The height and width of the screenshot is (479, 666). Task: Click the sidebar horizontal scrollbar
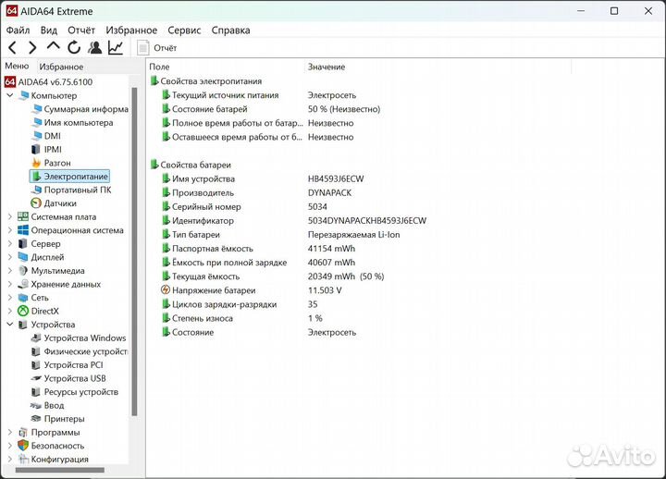tap(60, 470)
